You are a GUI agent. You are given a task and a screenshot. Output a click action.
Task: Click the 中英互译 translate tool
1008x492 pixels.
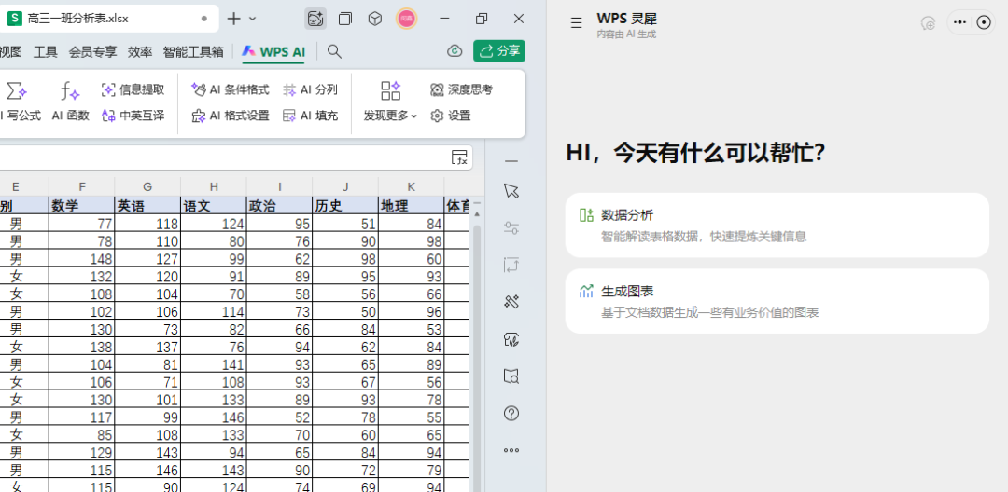(133, 116)
